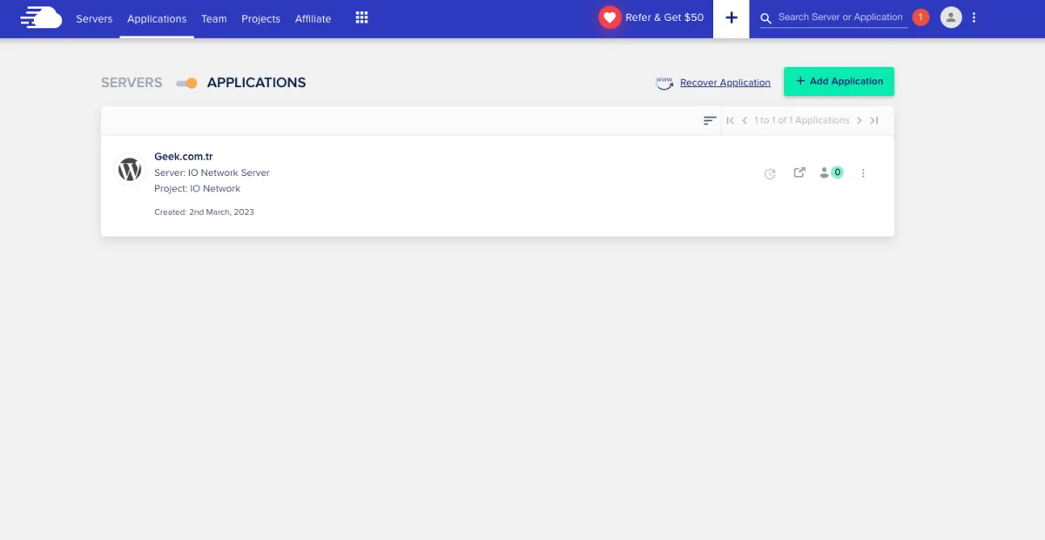Click the Search Server or Application field

pyautogui.click(x=839, y=17)
